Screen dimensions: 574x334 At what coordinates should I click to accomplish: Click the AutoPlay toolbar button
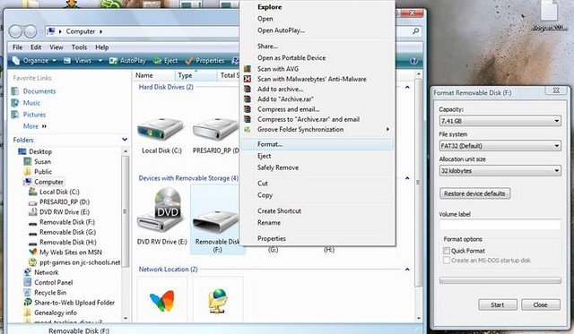pyautogui.click(x=127, y=61)
